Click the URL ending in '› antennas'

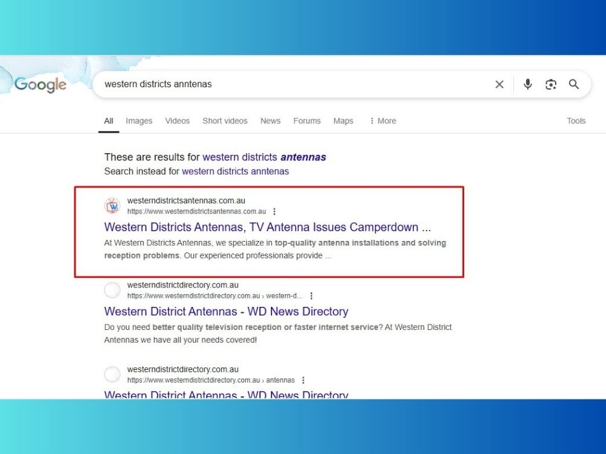click(211, 380)
